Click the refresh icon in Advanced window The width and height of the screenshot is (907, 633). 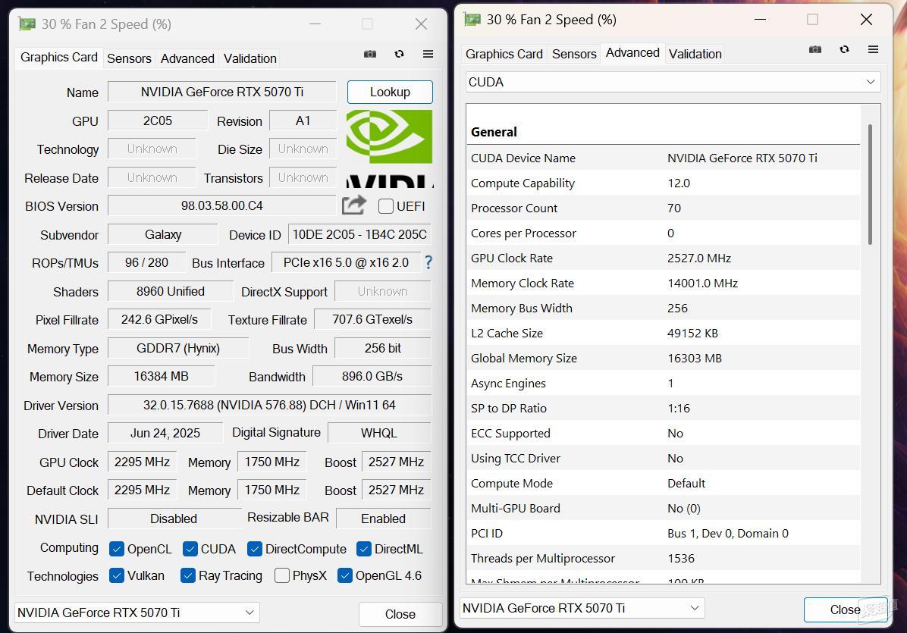point(845,49)
